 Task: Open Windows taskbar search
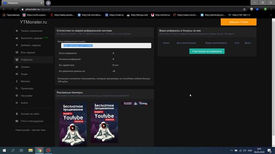13,150
